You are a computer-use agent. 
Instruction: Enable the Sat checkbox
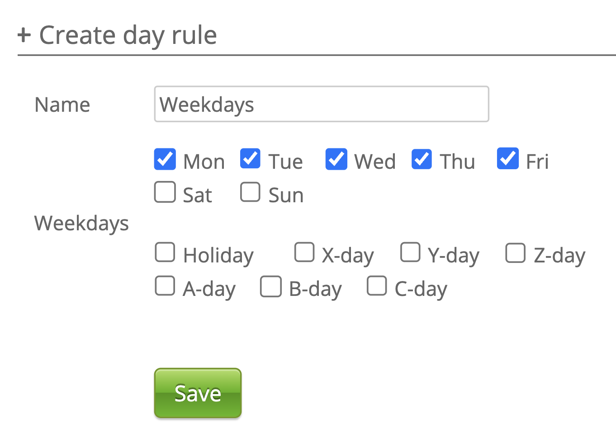165,192
